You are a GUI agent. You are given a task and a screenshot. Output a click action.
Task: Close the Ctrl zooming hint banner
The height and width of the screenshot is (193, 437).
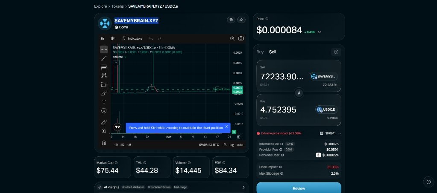point(226,127)
